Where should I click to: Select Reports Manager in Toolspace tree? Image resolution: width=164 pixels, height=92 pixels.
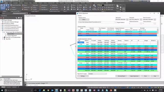click(x=8, y=20)
